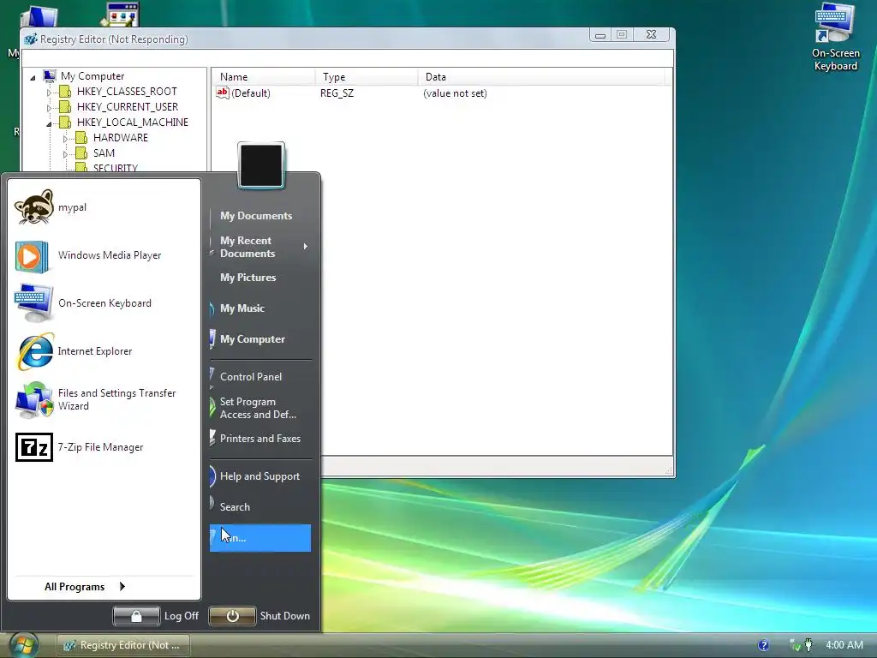The width and height of the screenshot is (877, 658).
Task: Expand HKEY_CLASSES_ROOT tree node
Action: [49, 93]
